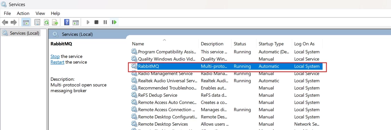Select the Radio Management Service name
Screen dimensions: 391x130
pos(165,73)
